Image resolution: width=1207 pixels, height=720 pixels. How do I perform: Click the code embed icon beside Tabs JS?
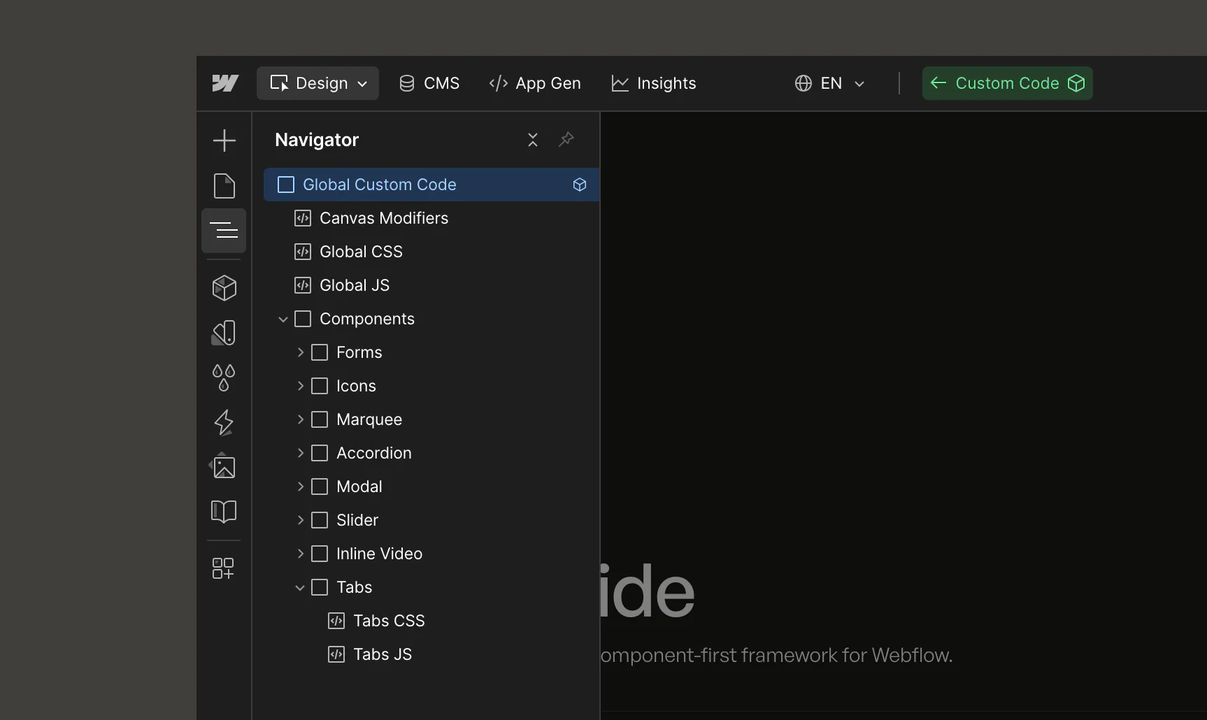(336, 654)
